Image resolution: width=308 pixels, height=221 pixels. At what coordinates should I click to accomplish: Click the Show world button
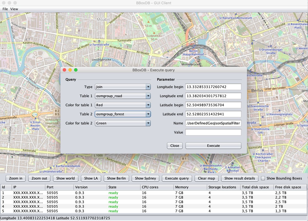click(66, 178)
